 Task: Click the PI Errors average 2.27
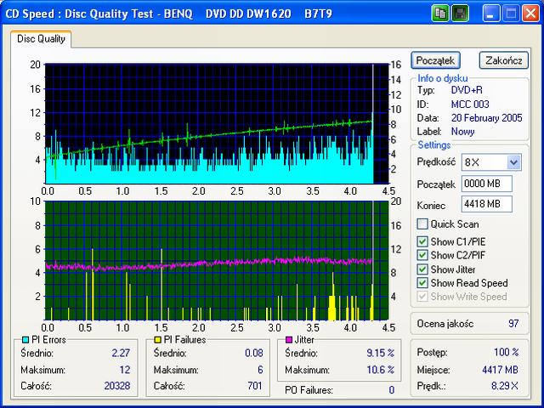121,354
